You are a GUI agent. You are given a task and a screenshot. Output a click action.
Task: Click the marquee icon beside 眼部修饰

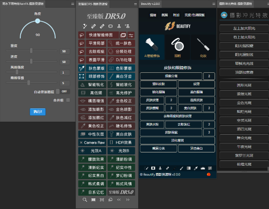pyautogui.click(x=82, y=76)
